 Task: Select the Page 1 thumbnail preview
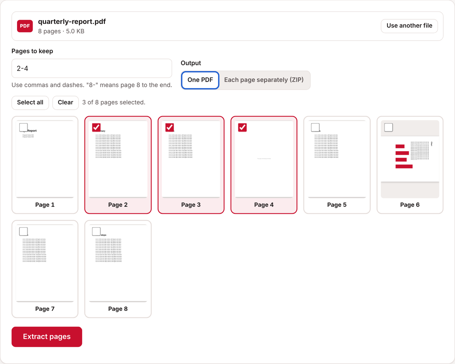(x=45, y=159)
